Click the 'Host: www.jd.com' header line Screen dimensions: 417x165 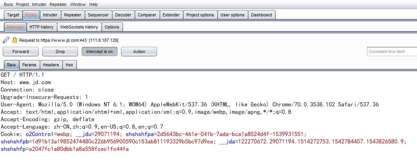[x=25, y=82]
